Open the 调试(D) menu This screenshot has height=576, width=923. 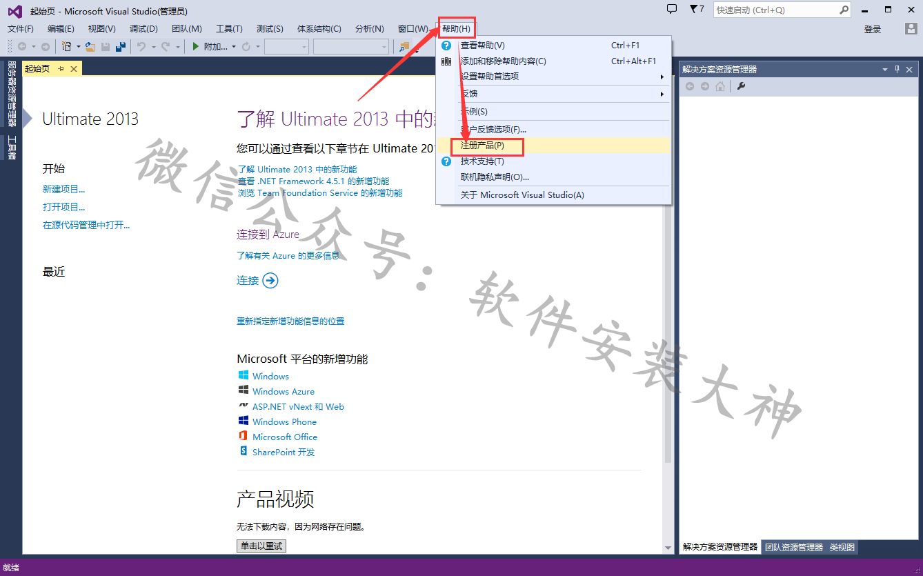[x=143, y=29]
